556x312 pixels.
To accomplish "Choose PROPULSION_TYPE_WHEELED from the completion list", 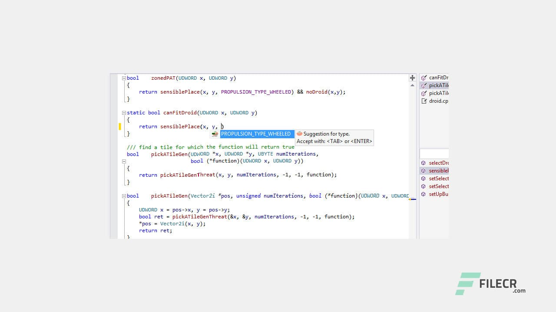I will 256,134.
